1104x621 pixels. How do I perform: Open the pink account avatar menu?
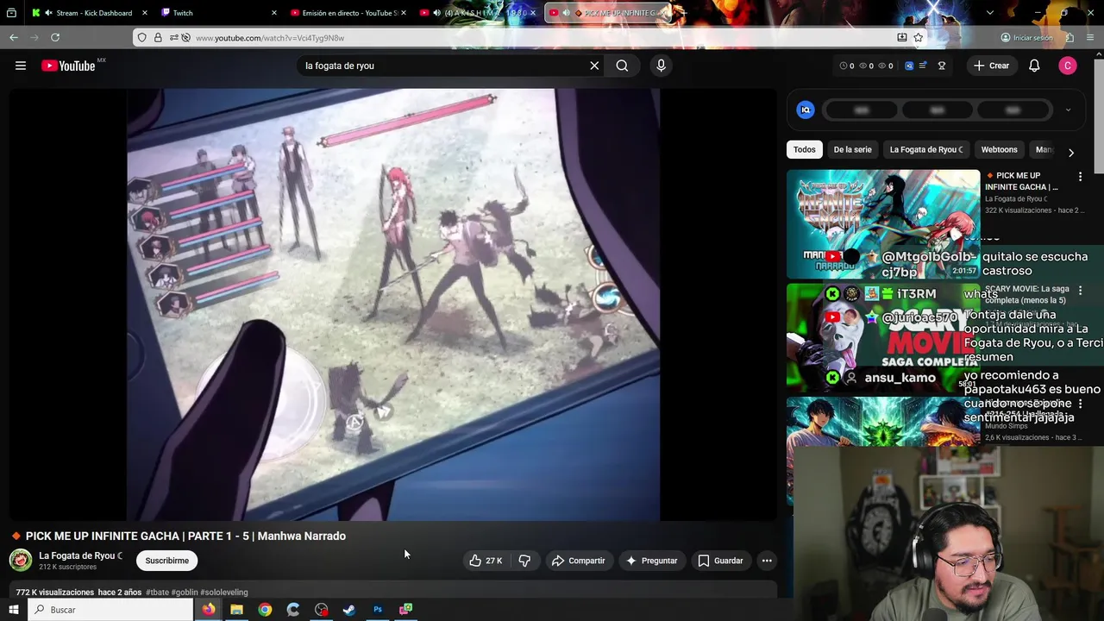click(x=1068, y=66)
